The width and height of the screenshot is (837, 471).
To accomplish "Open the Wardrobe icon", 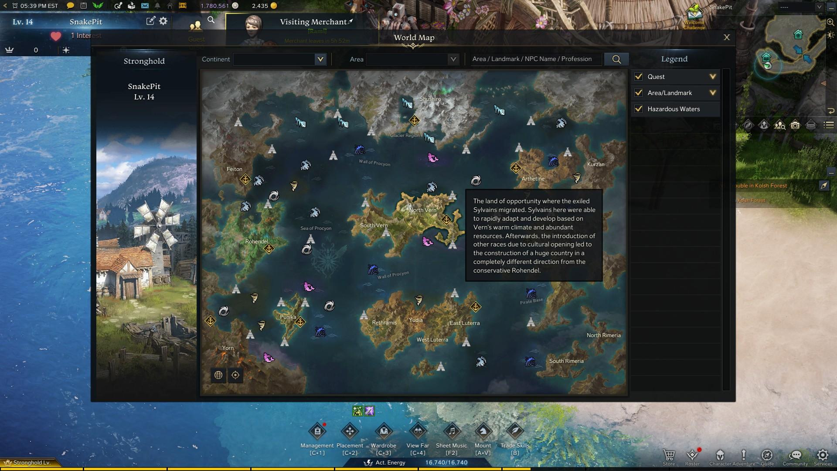I will coord(384,431).
